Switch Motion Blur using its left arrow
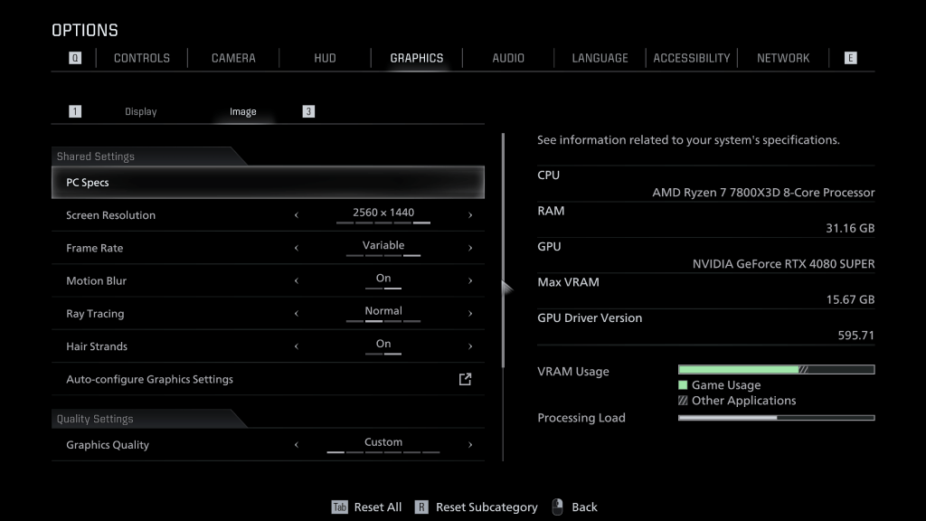This screenshot has width=926, height=521. [x=297, y=281]
